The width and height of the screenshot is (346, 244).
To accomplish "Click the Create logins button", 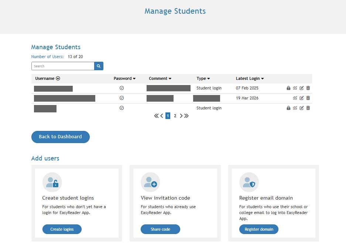I will (62, 229).
